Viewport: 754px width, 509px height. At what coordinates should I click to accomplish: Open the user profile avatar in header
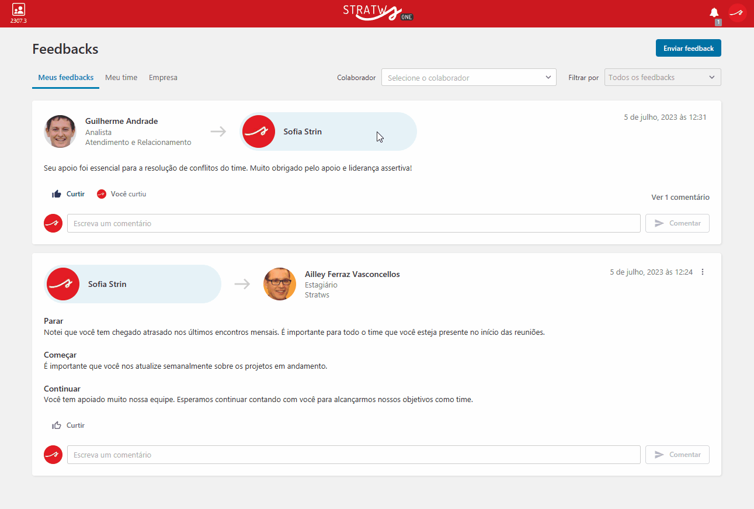coord(738,13)
